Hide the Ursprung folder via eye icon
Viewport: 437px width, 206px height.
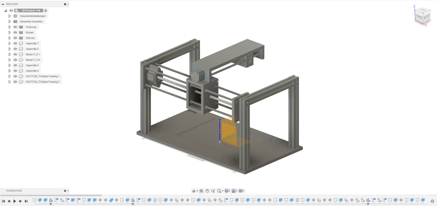15,27
